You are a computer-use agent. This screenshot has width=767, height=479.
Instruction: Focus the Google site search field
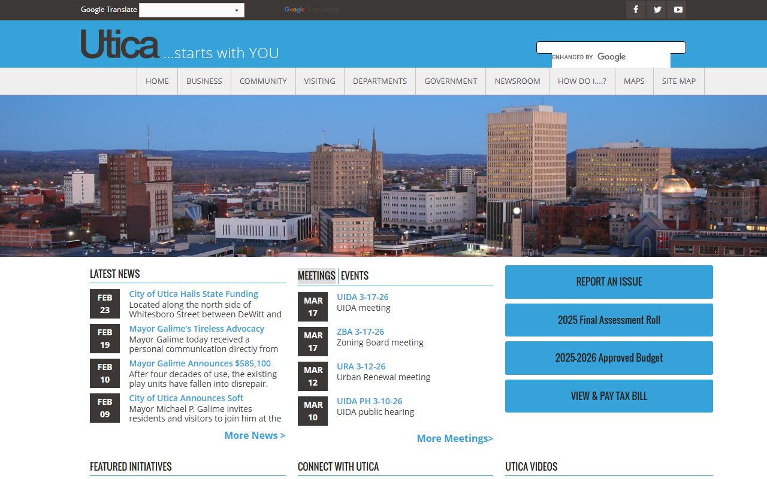611,48
